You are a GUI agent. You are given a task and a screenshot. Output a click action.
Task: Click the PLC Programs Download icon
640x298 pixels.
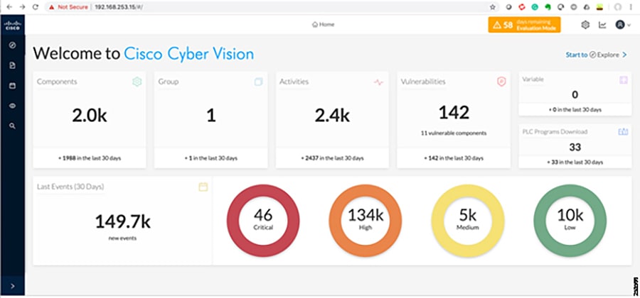623,132
